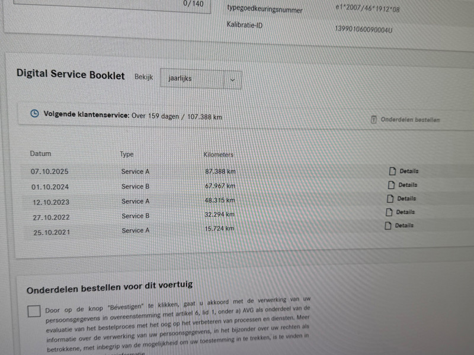This screenshot has height=355, width=474.
Task: Click the Type column header
Action: [127, 154]
